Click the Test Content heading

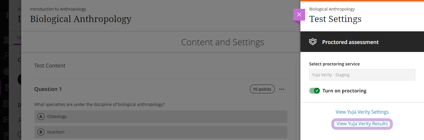click(50, 66)
